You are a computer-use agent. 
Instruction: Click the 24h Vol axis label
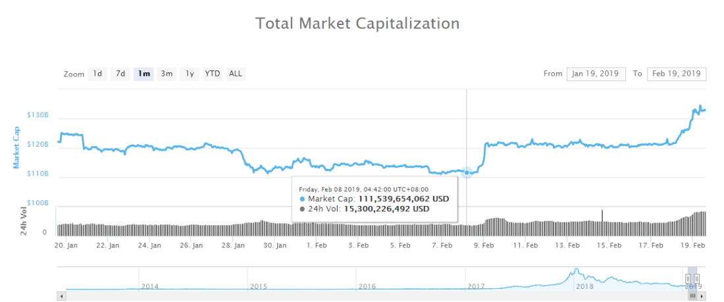pos(24,222)
